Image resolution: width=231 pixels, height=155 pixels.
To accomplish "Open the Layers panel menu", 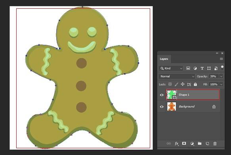I will tap(221, 59).
